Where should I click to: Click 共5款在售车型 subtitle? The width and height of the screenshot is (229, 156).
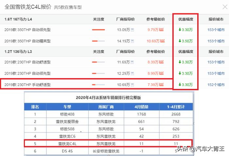tap(68, 7)
